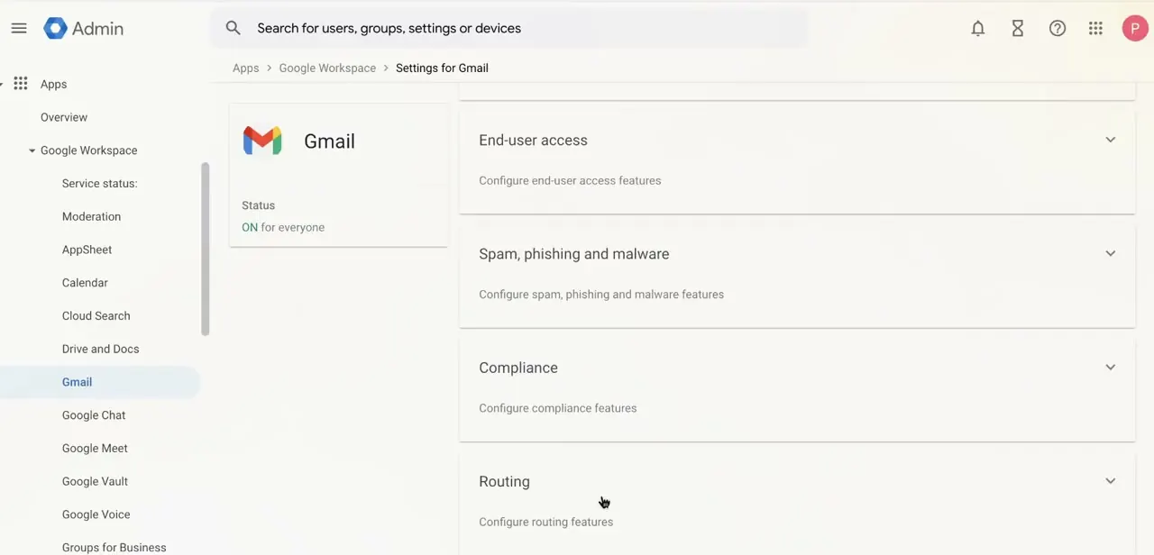Go to Google Workspace breadcrumb
The height and width of the screenshot is (555, 1154).
pyautogui.click(x=327, y=68)
